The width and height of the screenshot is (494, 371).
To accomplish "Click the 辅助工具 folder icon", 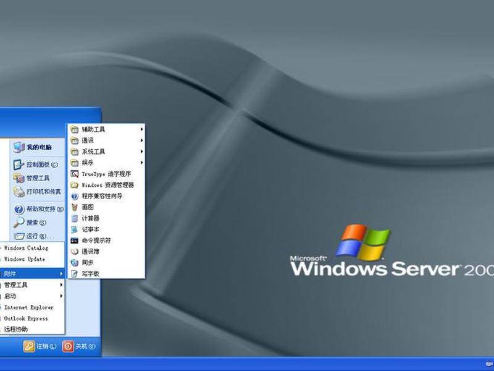I will tap(74, 129).
